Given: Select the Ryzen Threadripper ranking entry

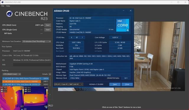Looking at the screenshot, I should pos(26,79).
